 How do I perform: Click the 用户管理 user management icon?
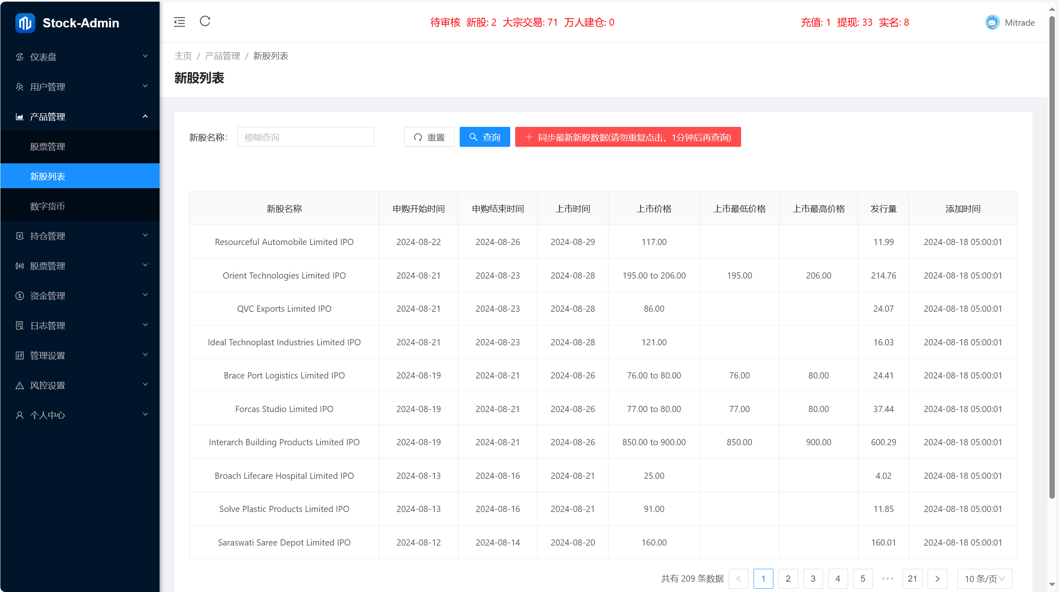19,87
